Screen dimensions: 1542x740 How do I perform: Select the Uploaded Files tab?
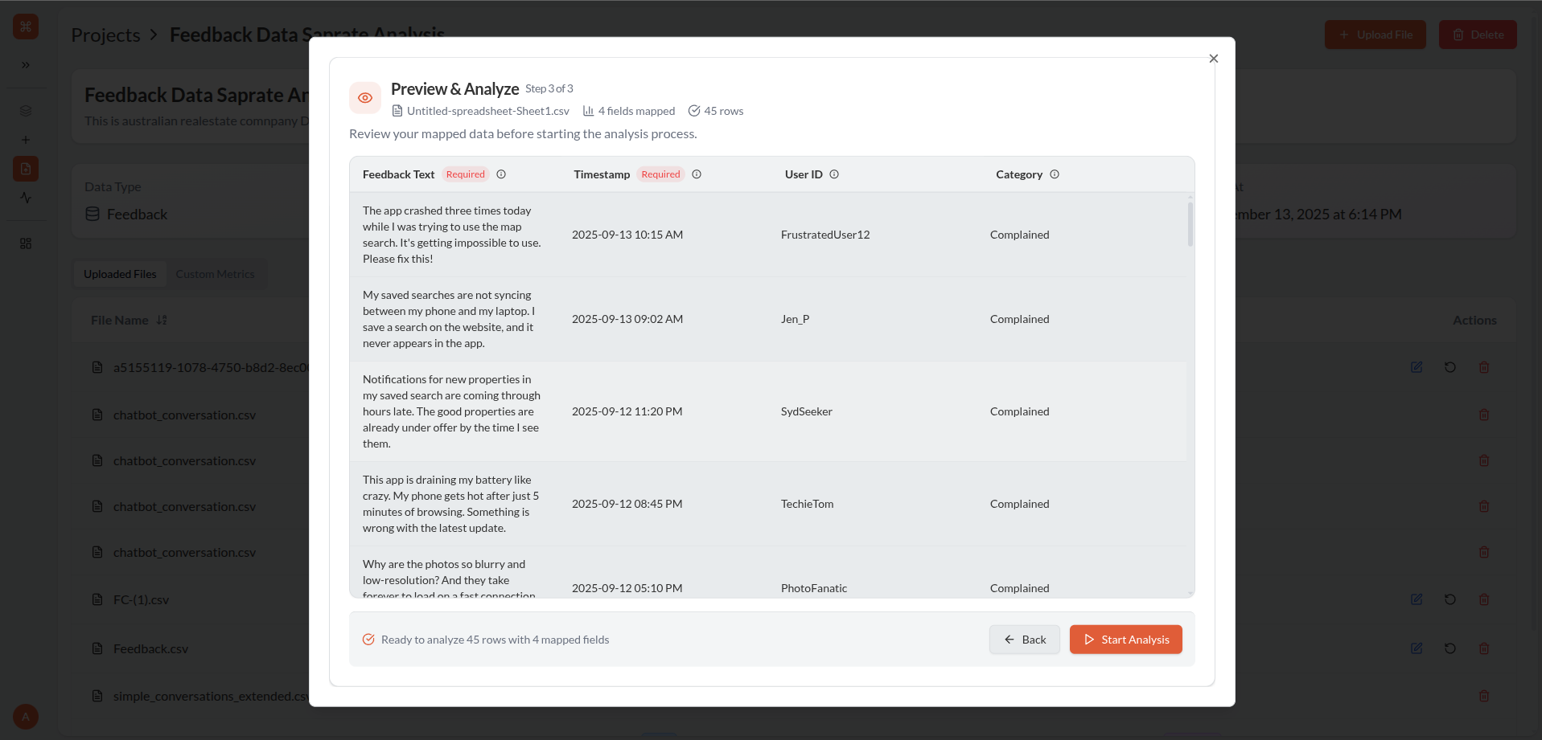point(120,274)
